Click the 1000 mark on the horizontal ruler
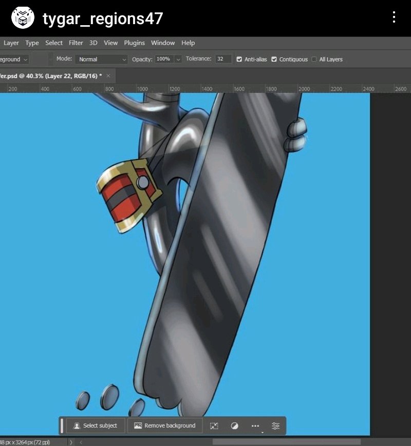Viewport: 411px width, 446px height. (x=142, y=89)
